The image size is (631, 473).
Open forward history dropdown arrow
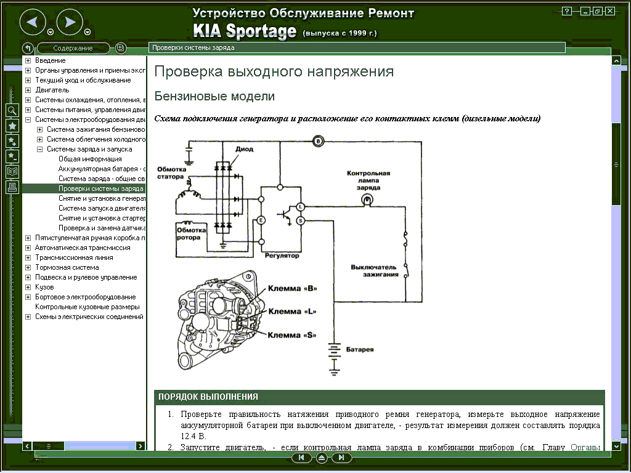(88, 32)
